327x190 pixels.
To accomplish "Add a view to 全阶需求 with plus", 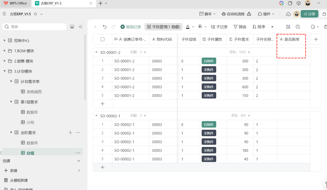I will (x=71, y=133).
